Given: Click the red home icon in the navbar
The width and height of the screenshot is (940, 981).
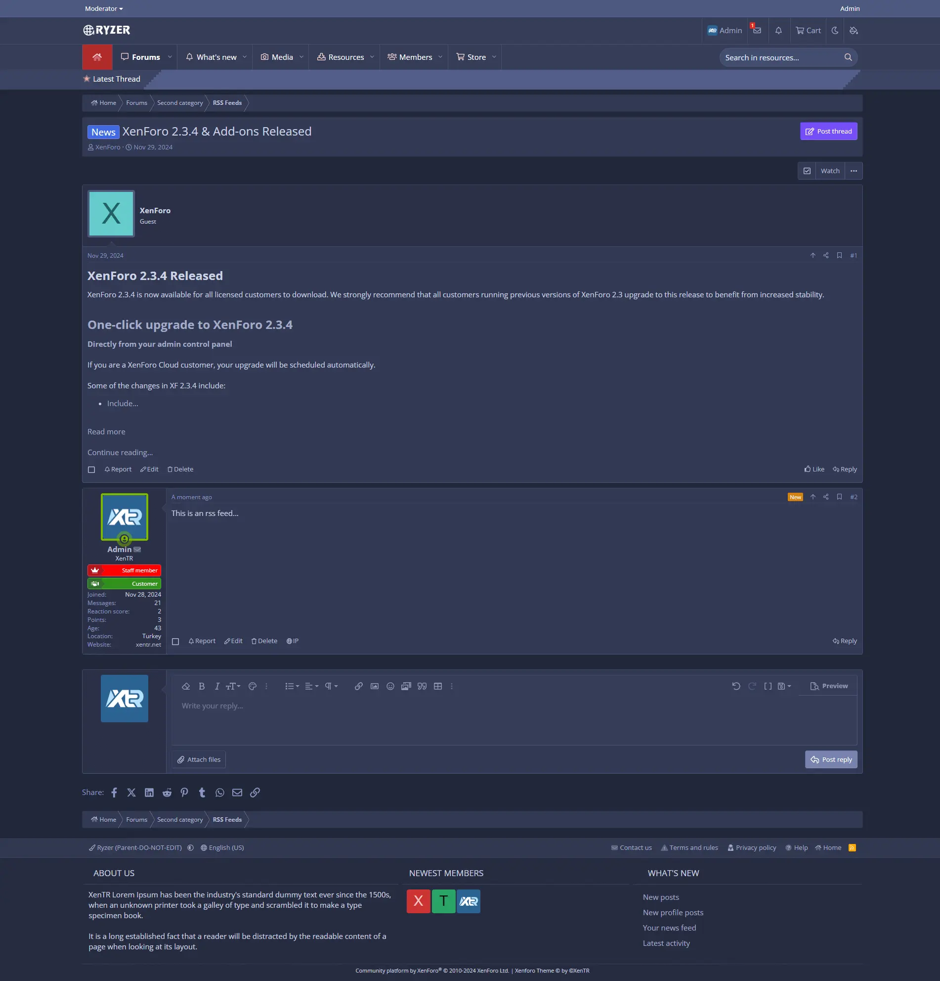Looking at the screenshot, I should [x=97, y=57].
